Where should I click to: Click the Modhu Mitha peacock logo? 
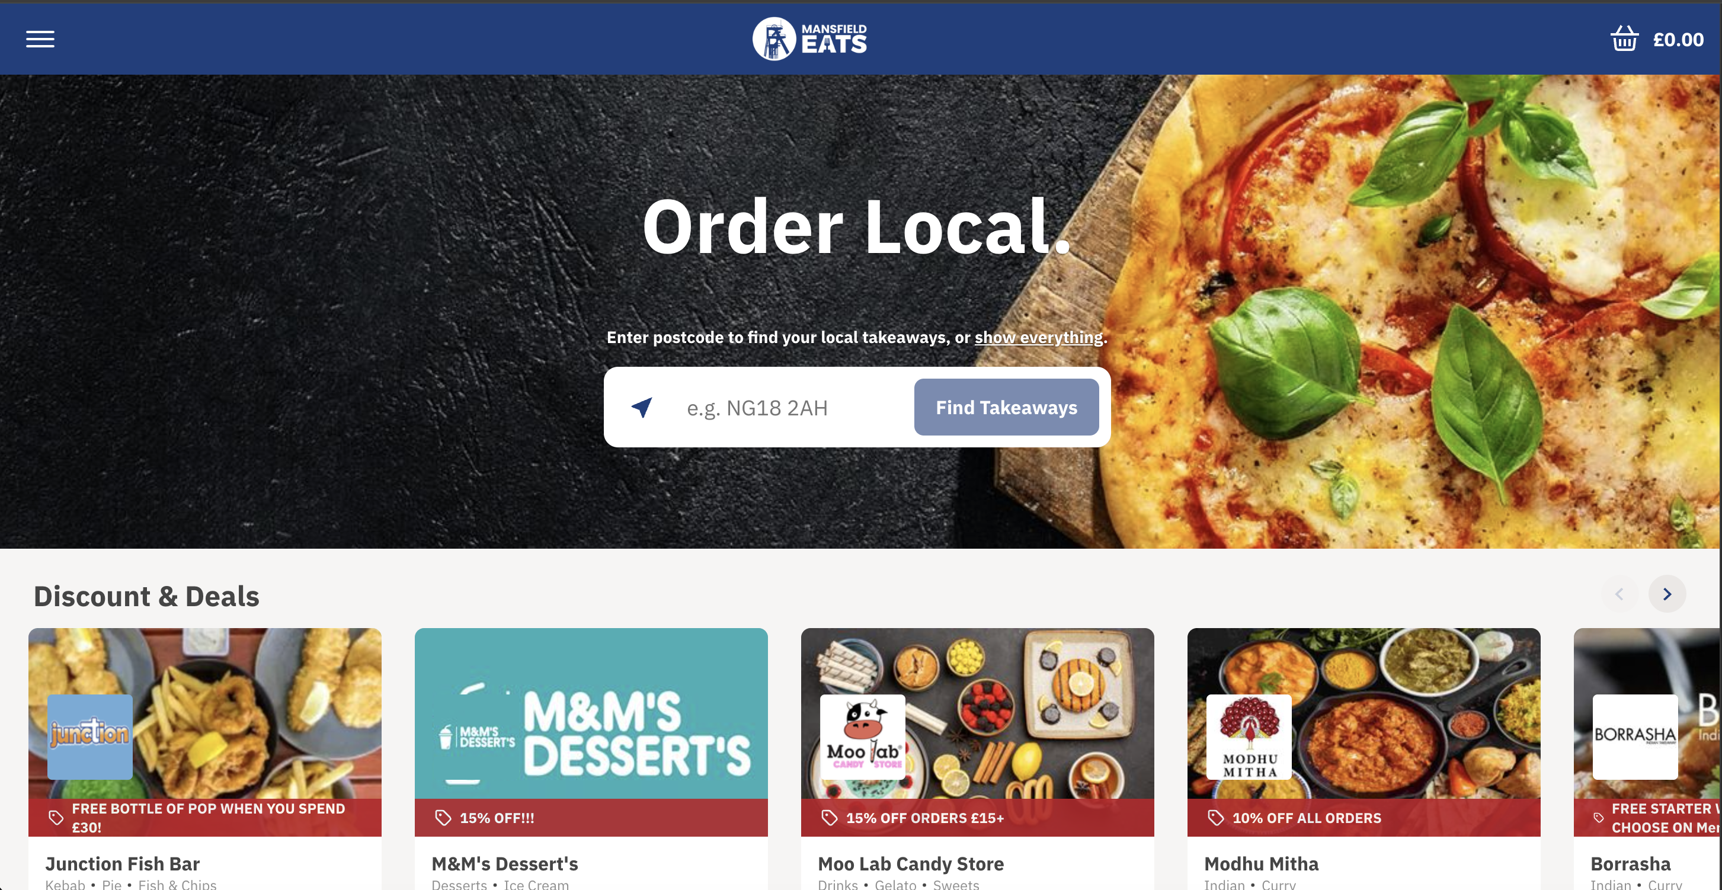pos(1249,737)
